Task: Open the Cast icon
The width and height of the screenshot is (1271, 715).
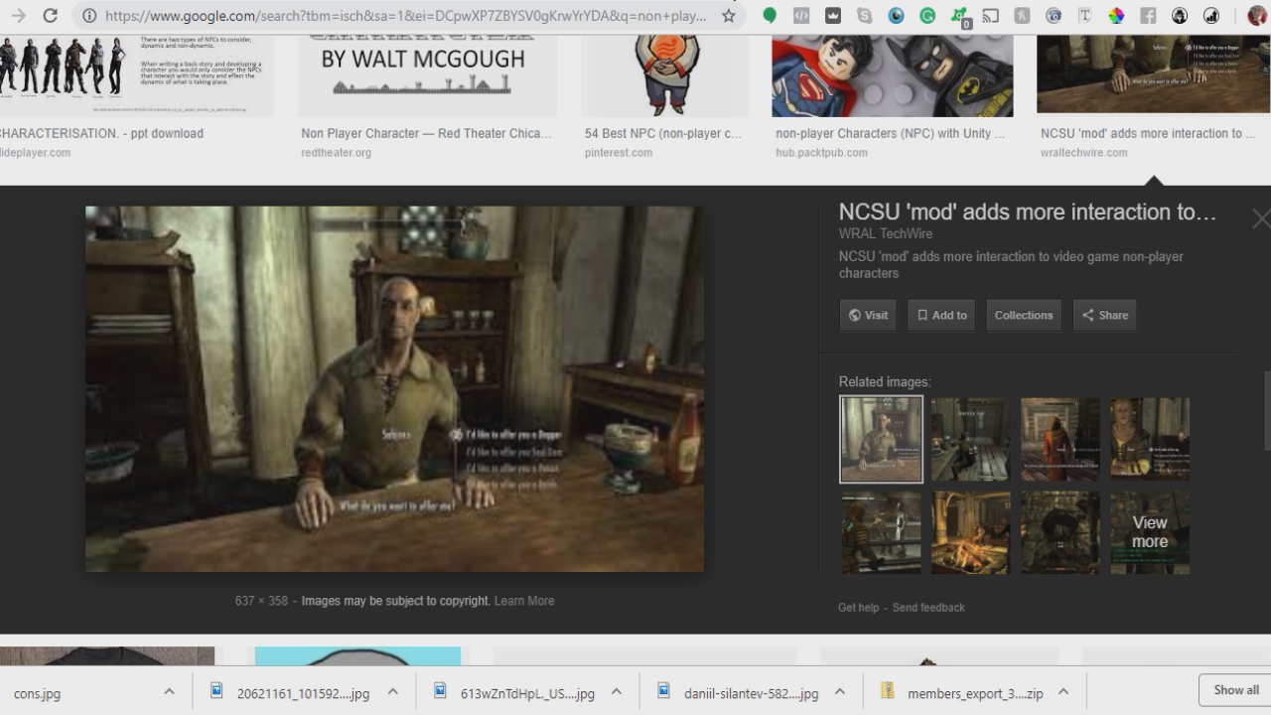Action: coord(990,16)
